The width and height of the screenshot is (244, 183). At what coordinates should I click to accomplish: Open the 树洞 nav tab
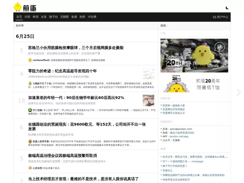[x=36, y=17]
